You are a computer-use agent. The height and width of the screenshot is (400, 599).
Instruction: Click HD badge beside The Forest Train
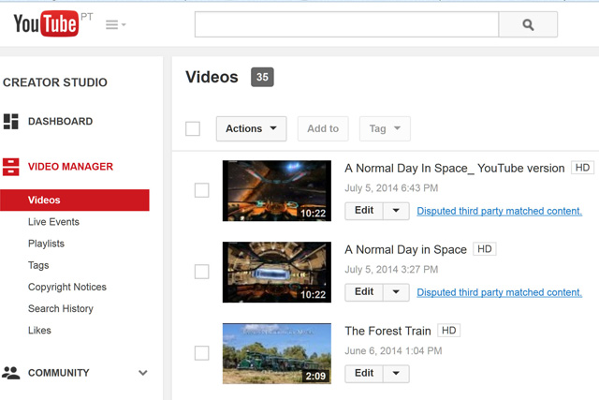pos(448,331)
